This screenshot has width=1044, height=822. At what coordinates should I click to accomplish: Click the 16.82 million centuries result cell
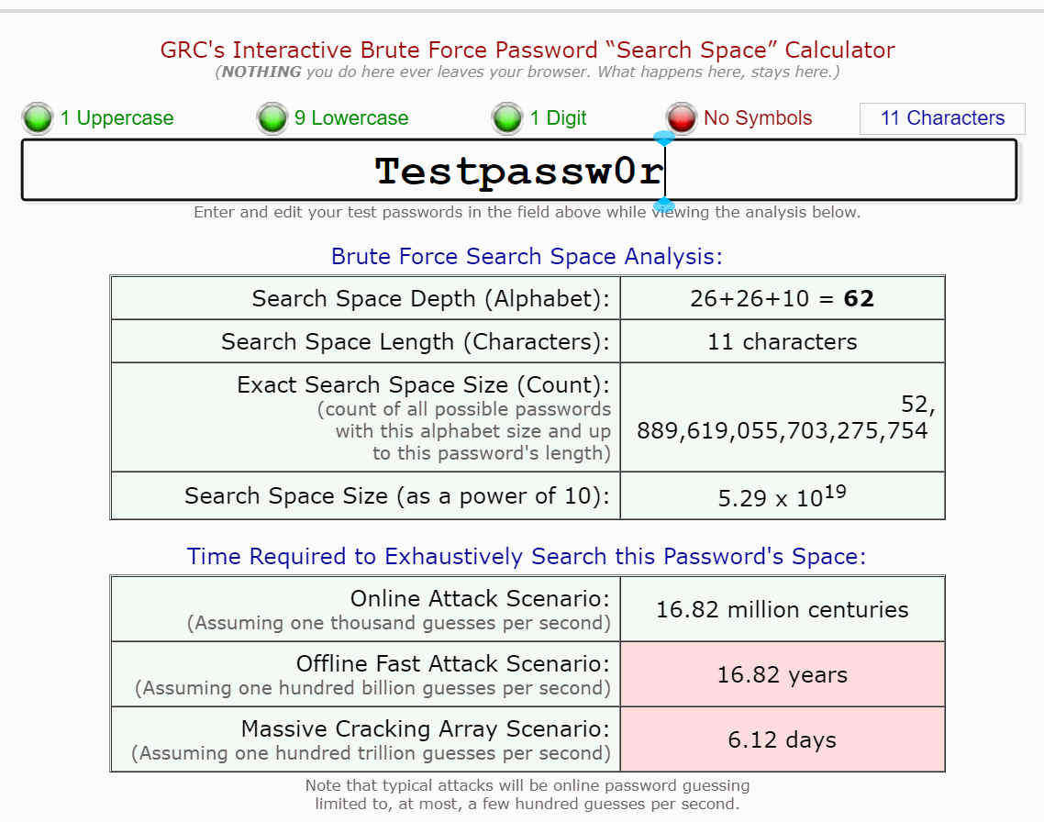point(783,609)
